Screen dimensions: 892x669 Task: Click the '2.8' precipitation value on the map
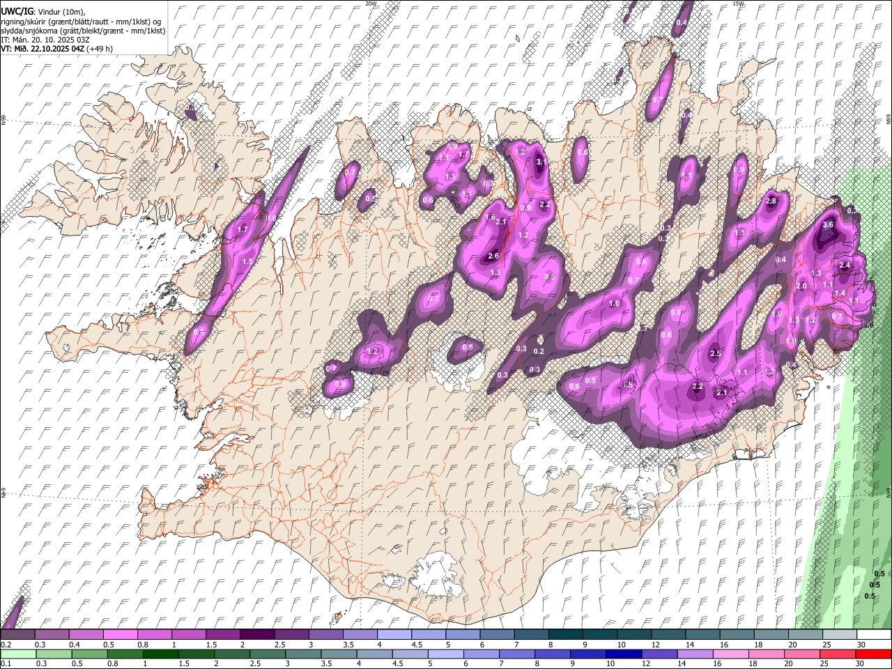click(771, 201)
